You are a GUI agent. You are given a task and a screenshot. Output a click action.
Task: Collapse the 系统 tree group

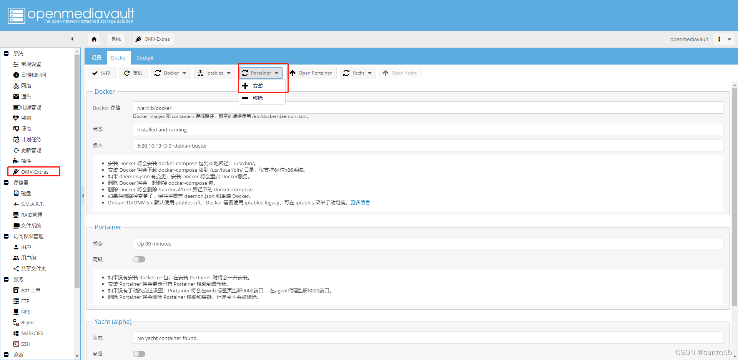pyautogui.click(x=6, y=53)
